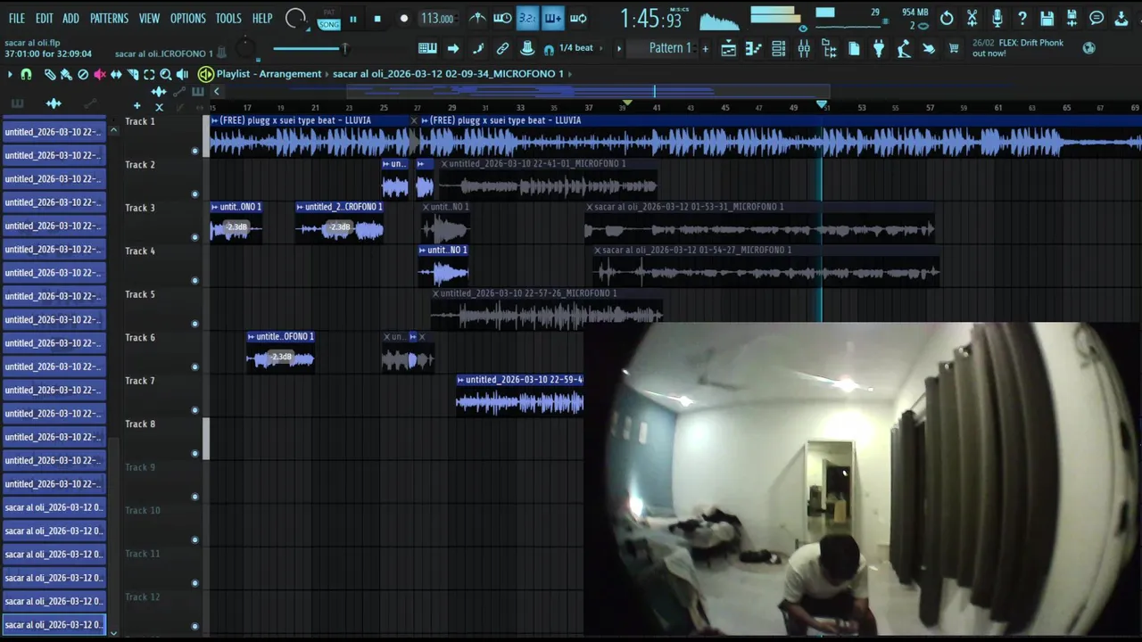
Task: Click the record button
Action: tap(403, 19)
